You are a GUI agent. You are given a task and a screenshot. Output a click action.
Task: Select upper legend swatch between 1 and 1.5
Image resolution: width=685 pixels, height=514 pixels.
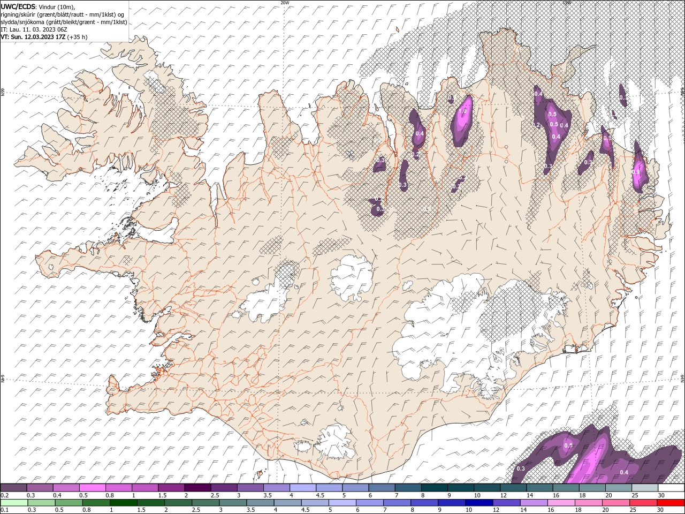click(x=145, y=488)
